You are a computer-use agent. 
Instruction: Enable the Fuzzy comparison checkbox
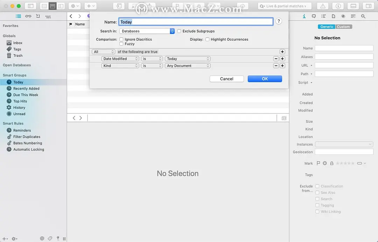[121, 44]
